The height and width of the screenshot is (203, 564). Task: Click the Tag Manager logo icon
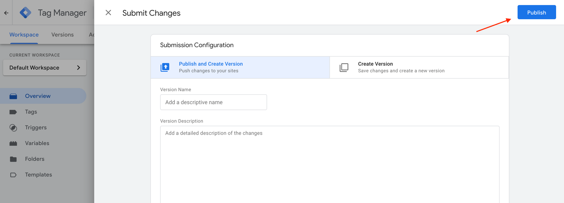[25, 13]
